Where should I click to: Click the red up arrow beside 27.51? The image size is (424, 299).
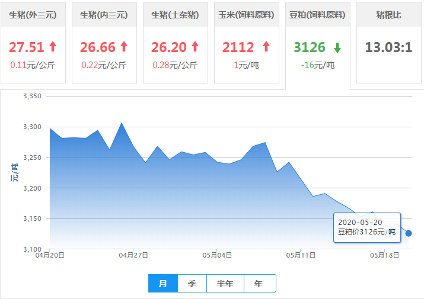click(x=53, y=47)
